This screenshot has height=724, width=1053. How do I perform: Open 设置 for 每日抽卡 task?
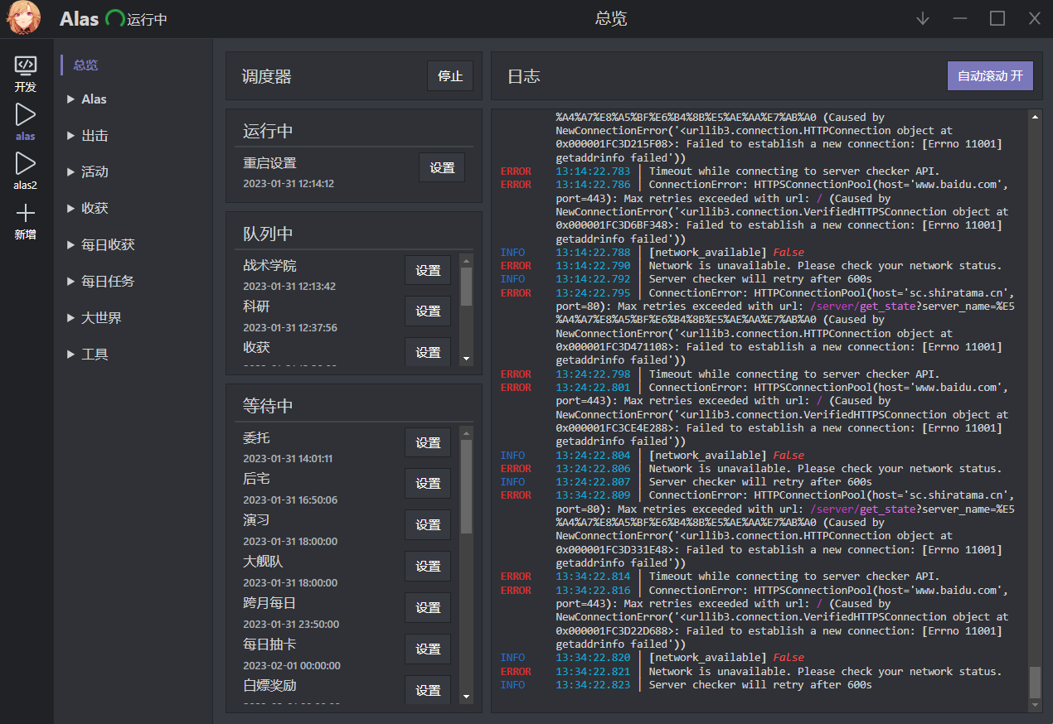[x=428, y=649]
